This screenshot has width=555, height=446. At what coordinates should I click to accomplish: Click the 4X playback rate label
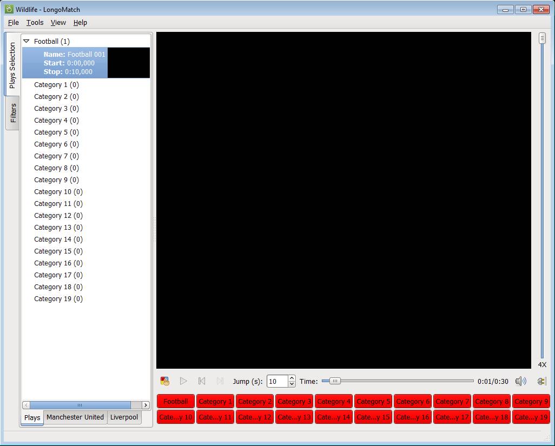[x=542, y=365]
